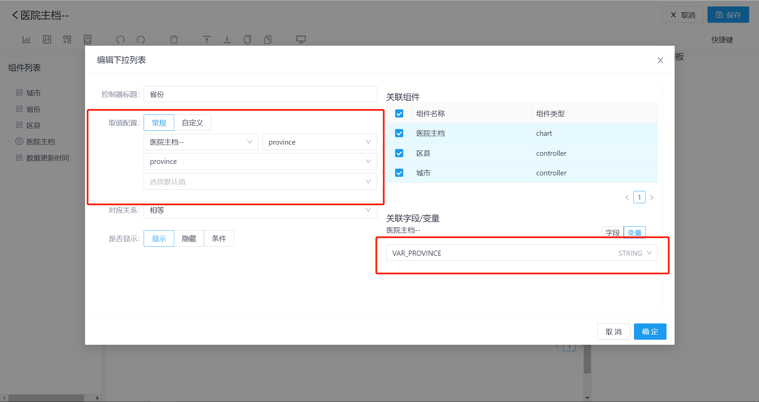
Task: Click the undo arrow icon
Action: (120, 40)
